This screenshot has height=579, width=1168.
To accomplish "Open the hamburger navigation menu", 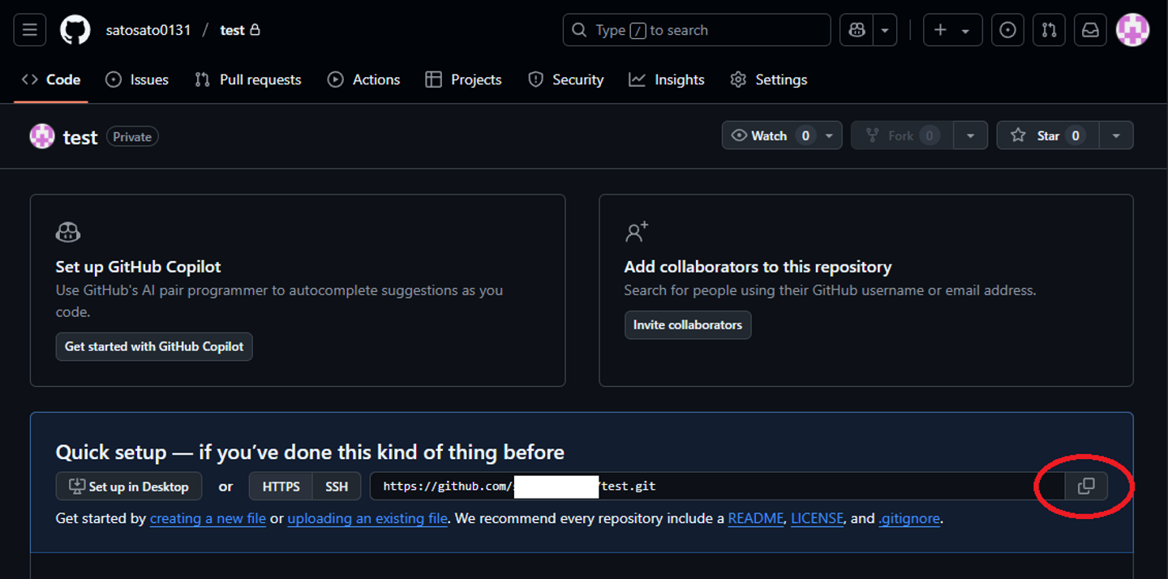I will (x=30, y=30).
